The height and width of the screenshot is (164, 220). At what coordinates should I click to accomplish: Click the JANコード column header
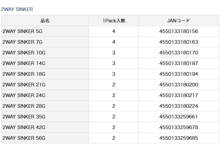tap(179, 21)
